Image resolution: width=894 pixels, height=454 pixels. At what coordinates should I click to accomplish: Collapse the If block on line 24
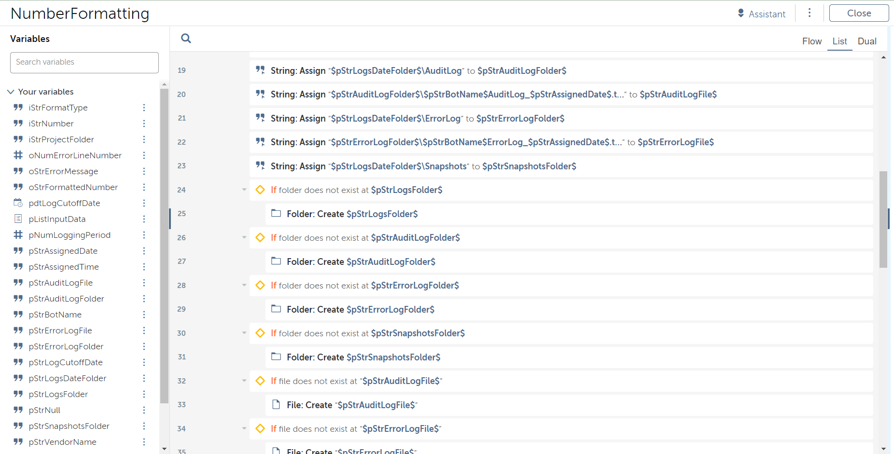[x=244, y=190]
